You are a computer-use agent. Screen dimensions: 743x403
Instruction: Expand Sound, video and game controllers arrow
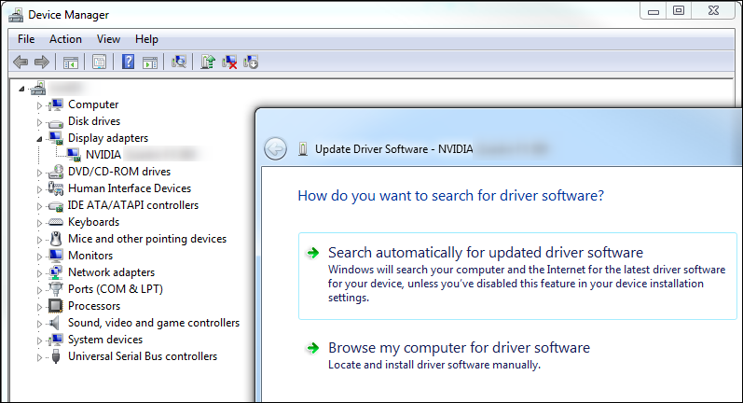tap(39, 324)
